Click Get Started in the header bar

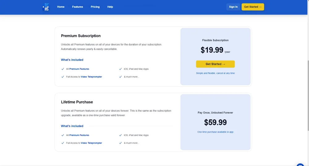click(x=252, y=7)
